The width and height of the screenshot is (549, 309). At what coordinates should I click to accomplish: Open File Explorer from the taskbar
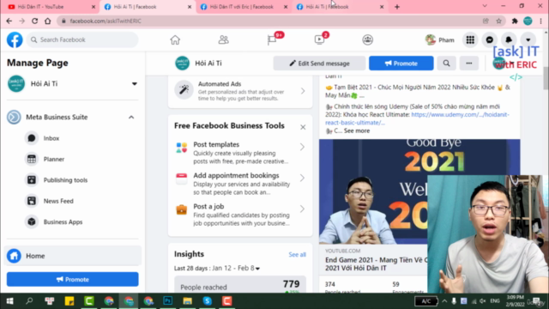pos(187,301)
